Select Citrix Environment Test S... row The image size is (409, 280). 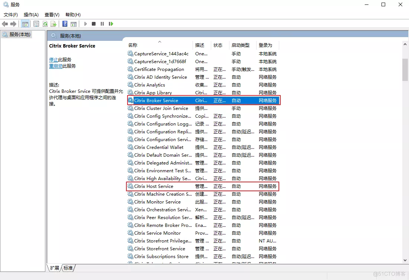(203, 170)
